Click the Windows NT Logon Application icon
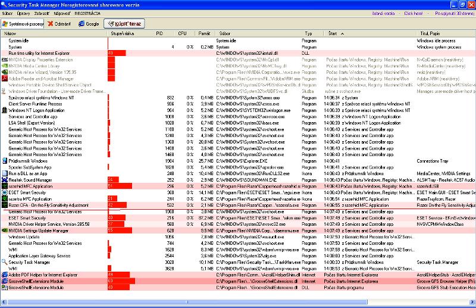Viewport: 476px width, 308px height. (x=5, y=110)
